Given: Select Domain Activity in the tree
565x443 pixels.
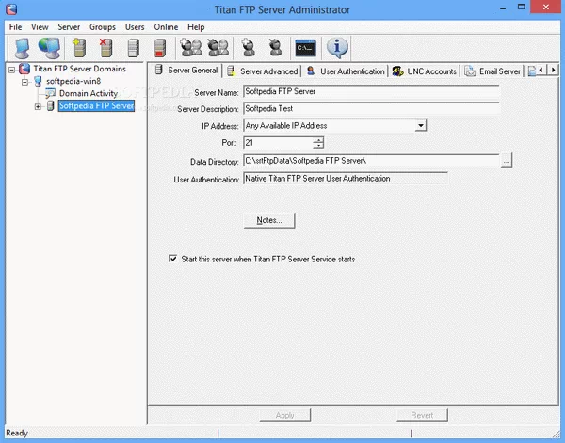Looking at the screenshot, I should coord(88,94).
